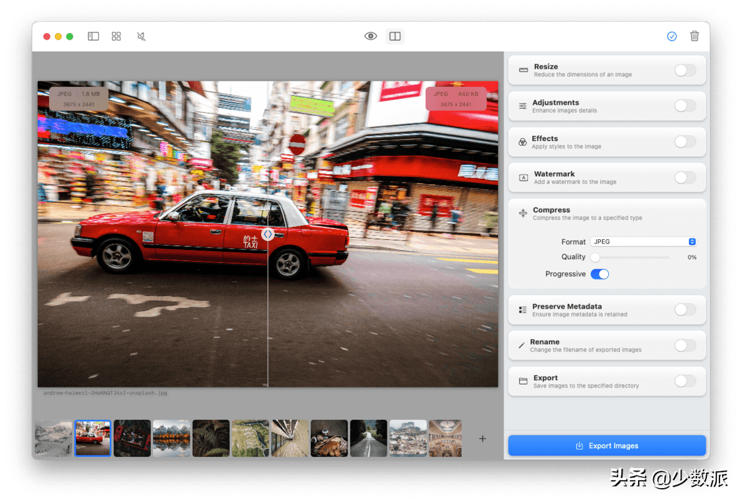Click the Export Images button
Image resolution: width=742 pixels, height=502 pixels.
(607, 446)
